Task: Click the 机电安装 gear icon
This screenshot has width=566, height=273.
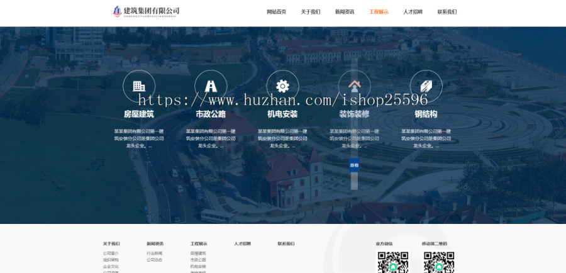Action: 282,86
